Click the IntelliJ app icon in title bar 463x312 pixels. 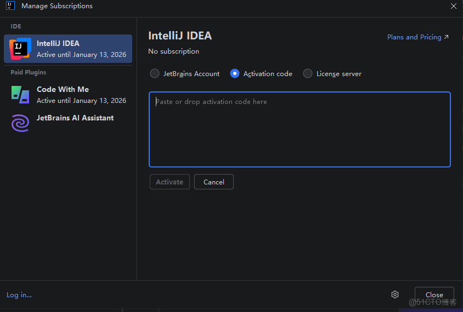click(x=10, y=6)
